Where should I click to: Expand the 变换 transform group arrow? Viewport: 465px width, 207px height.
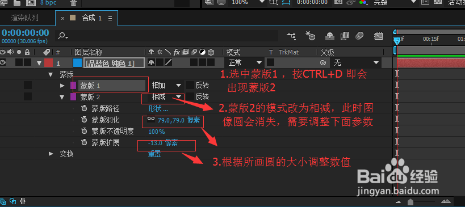click(x=51, y=154)
